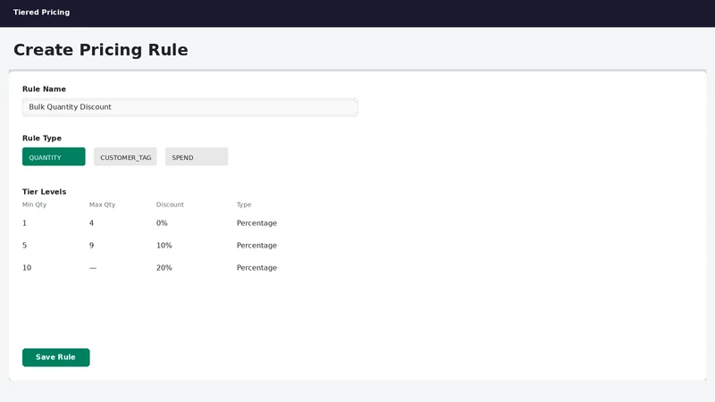Click the Discount column header

pos(170,205)
